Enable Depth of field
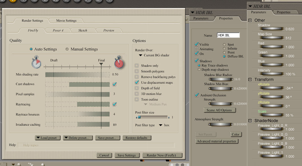This screenshot has width=302, height=166. click(137, 88)
